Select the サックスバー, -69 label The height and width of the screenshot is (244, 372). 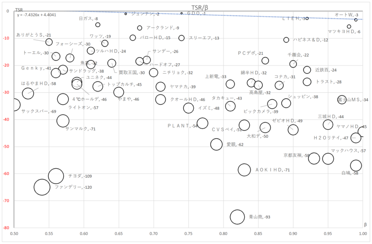(x=39, y=111)
